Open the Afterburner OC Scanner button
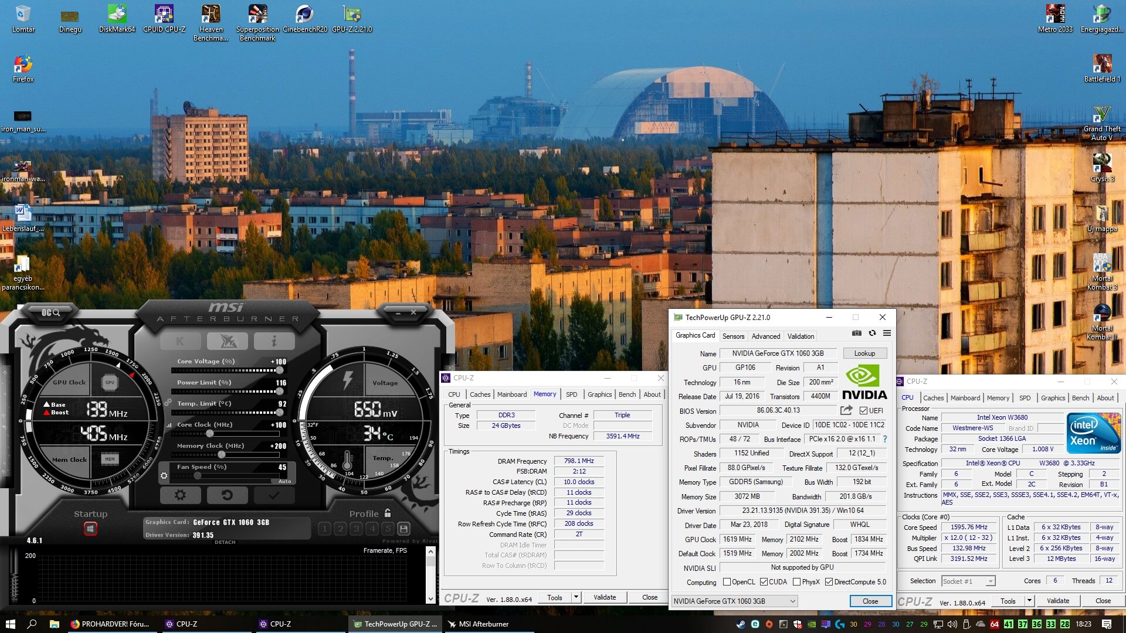Image resolution: width=1126 pixels, height=633 pixels. 50,313
